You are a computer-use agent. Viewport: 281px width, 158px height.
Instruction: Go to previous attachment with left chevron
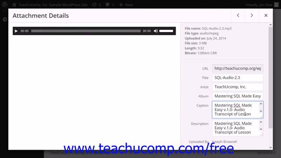(x=238, y=15)
